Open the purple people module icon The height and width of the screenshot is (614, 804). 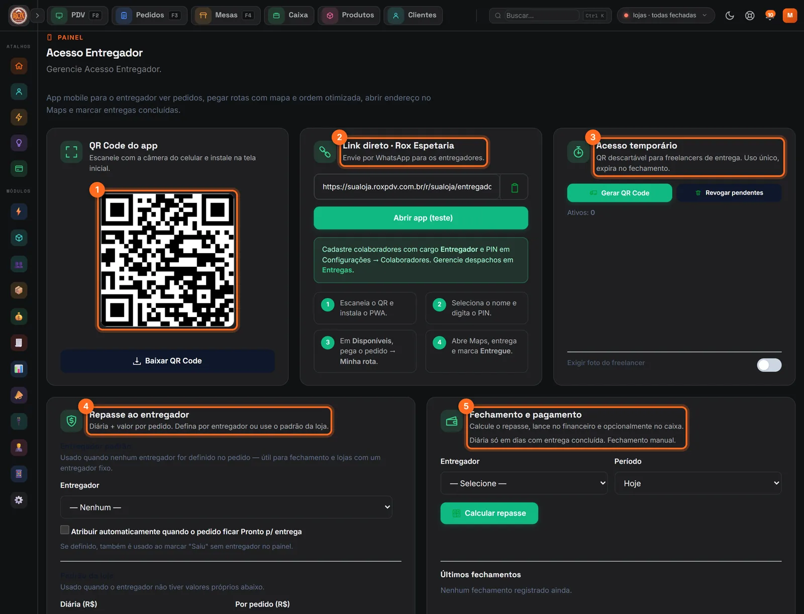tap(19, 264)
